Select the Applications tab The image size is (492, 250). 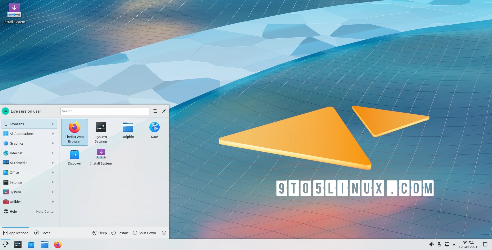click(16, 233)
